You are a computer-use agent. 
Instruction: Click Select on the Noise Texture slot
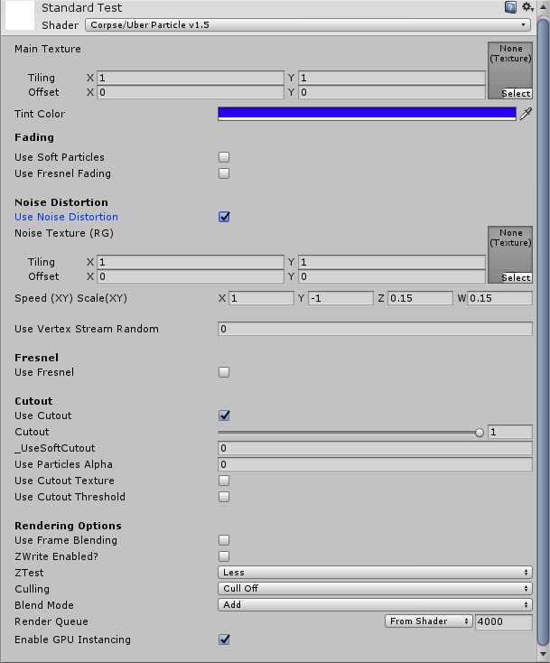pos(516,278)
